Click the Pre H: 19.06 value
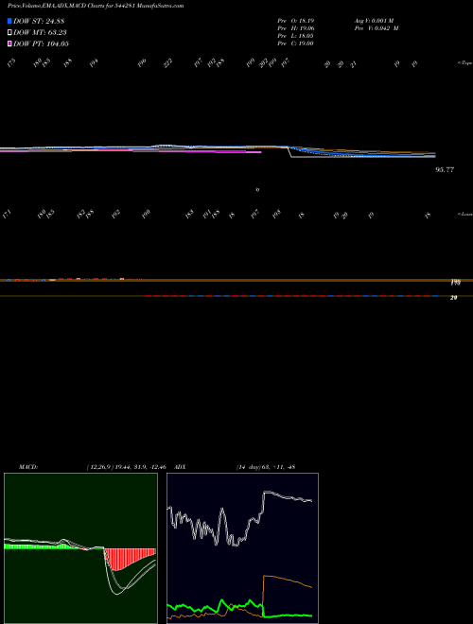The width and height of the screenshot is (473, 624). pyautogui.click(x=296, y=28)
